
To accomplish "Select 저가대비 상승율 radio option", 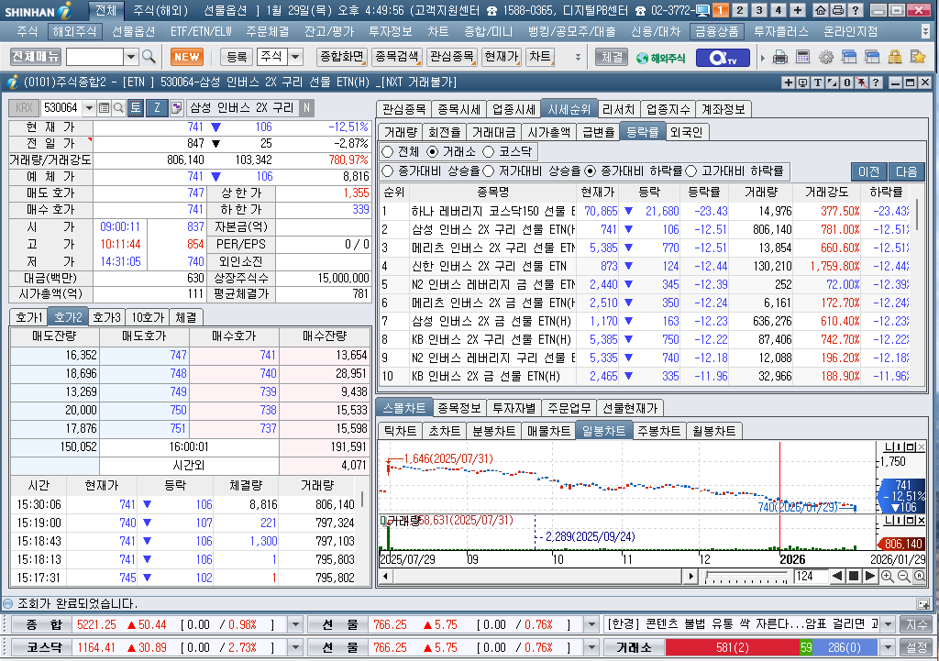I will tap(488, 171).
